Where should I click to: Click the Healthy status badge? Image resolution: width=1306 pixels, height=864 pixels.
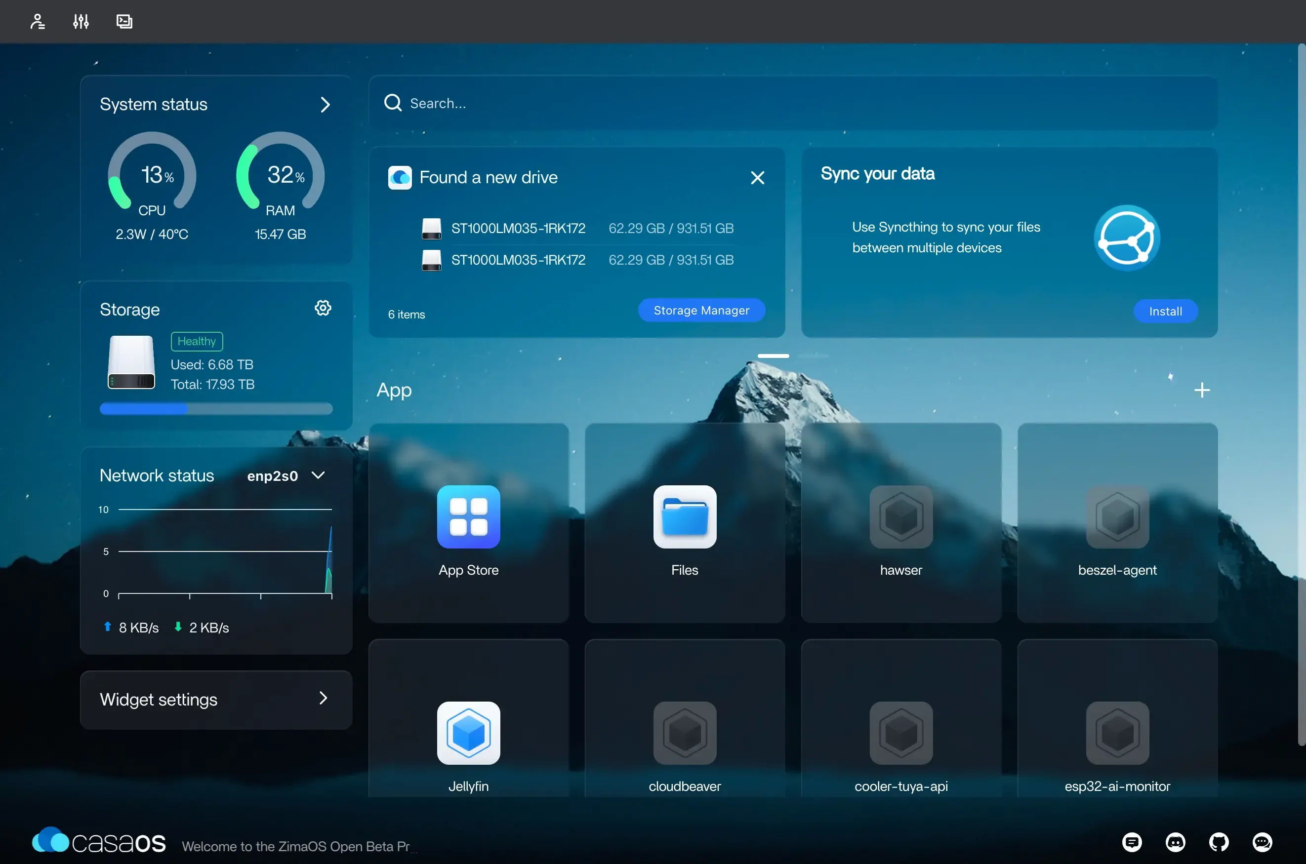click(x=197, y=342)
